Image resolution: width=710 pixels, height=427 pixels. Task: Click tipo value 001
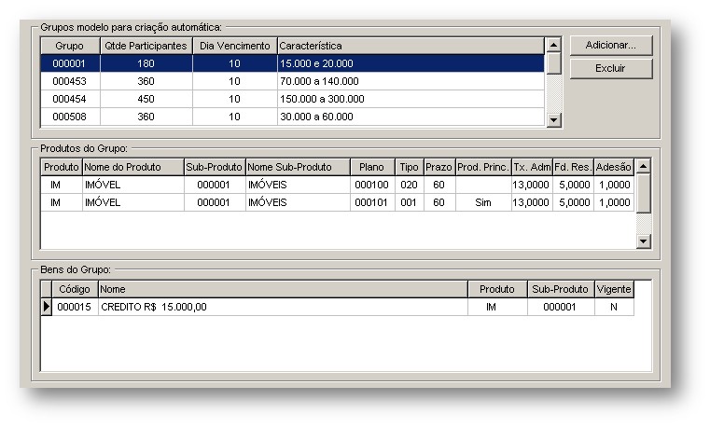point(410,202)
